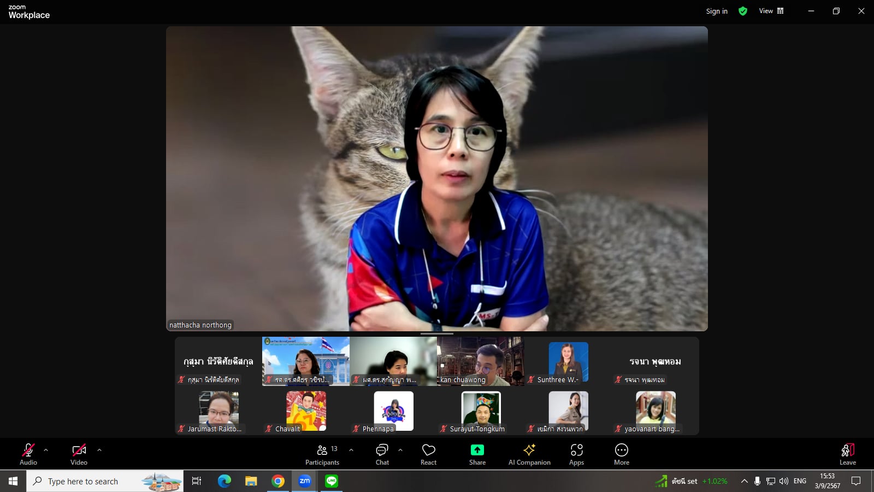Image resolution: width=874 pixels, height=492 pixels.
Task: Start the camera with Video button
Action: click(x=79, y=454)
